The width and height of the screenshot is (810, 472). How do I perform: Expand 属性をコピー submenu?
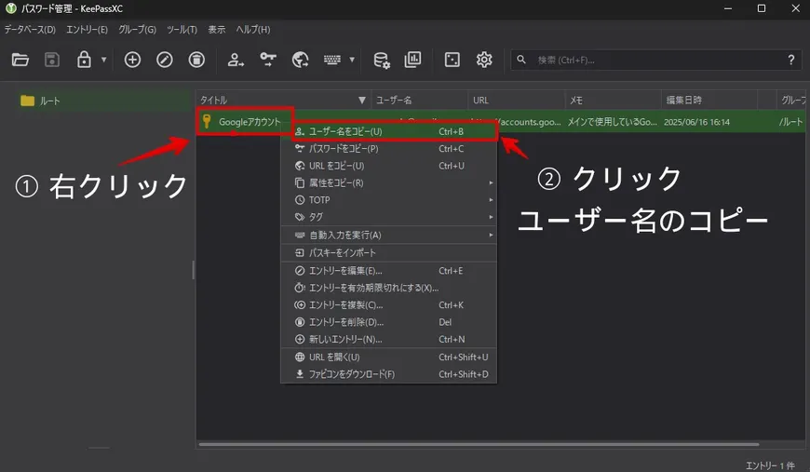coord(389,182)
